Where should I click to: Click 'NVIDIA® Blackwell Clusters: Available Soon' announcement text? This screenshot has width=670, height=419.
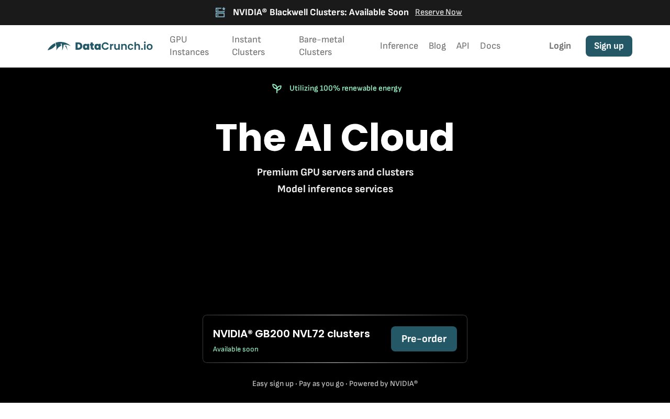(x=321, y=12)
